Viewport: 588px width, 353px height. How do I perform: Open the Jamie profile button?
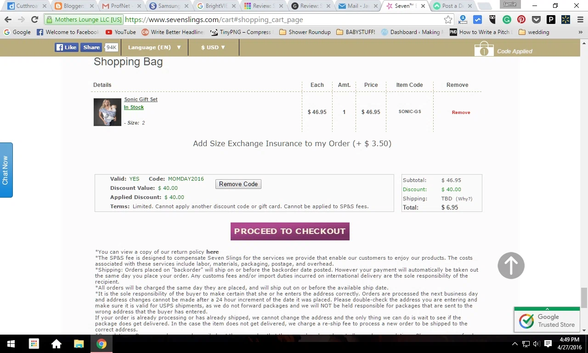[510, 4]
